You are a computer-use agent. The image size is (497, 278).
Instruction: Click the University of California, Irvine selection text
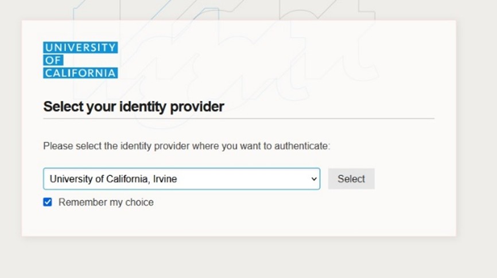pos(113,179)
